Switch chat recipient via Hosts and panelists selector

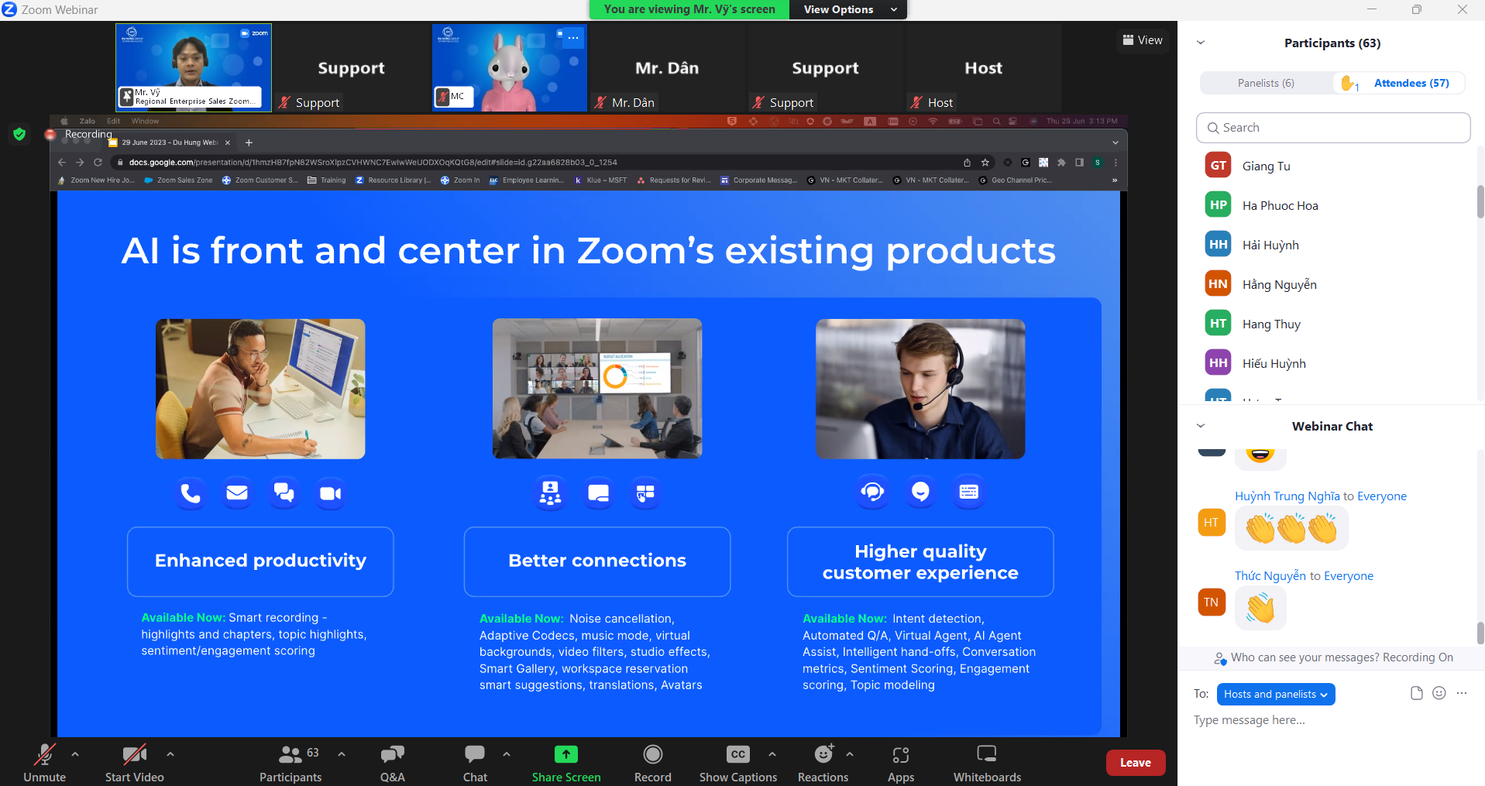1274,694
